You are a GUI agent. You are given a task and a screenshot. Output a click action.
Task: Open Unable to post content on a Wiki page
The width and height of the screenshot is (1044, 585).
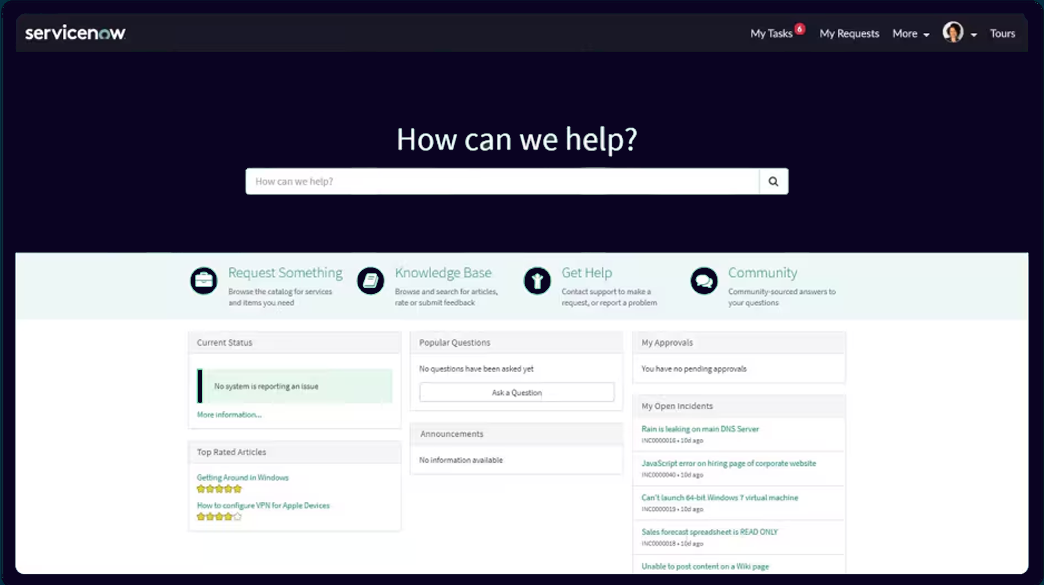point(705,566)
